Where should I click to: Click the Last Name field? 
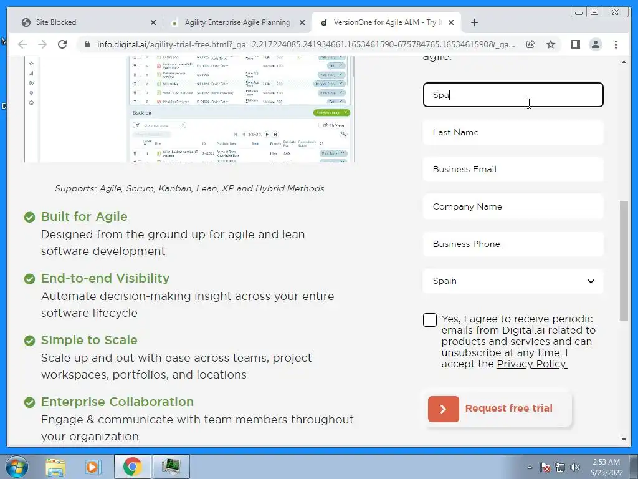[x=513, y=132]
